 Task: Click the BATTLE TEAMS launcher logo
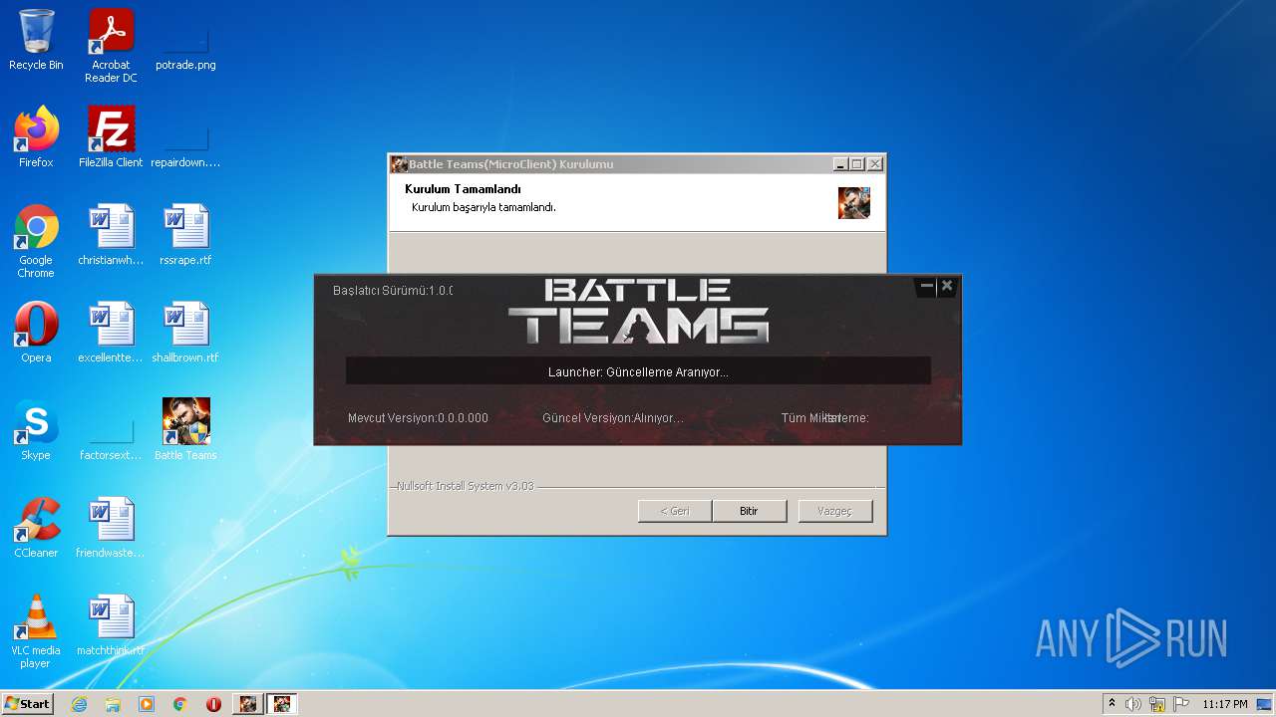[638, 312]
